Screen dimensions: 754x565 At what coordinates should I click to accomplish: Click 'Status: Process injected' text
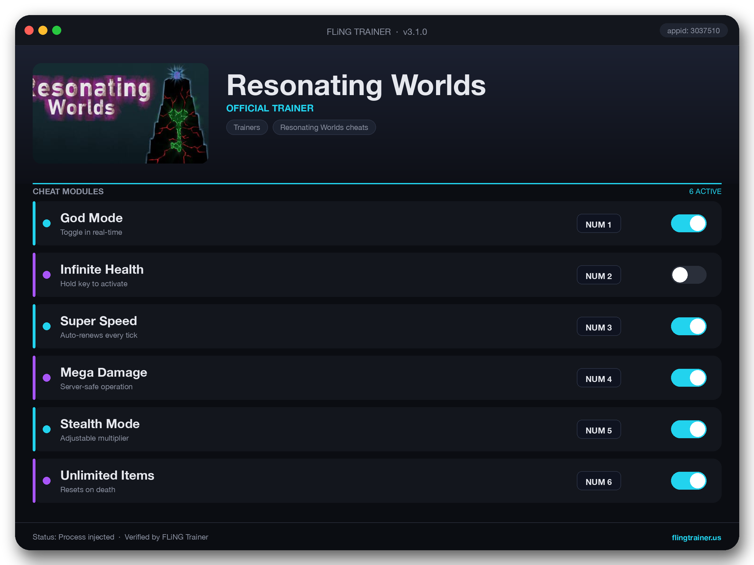click(73, 537)
